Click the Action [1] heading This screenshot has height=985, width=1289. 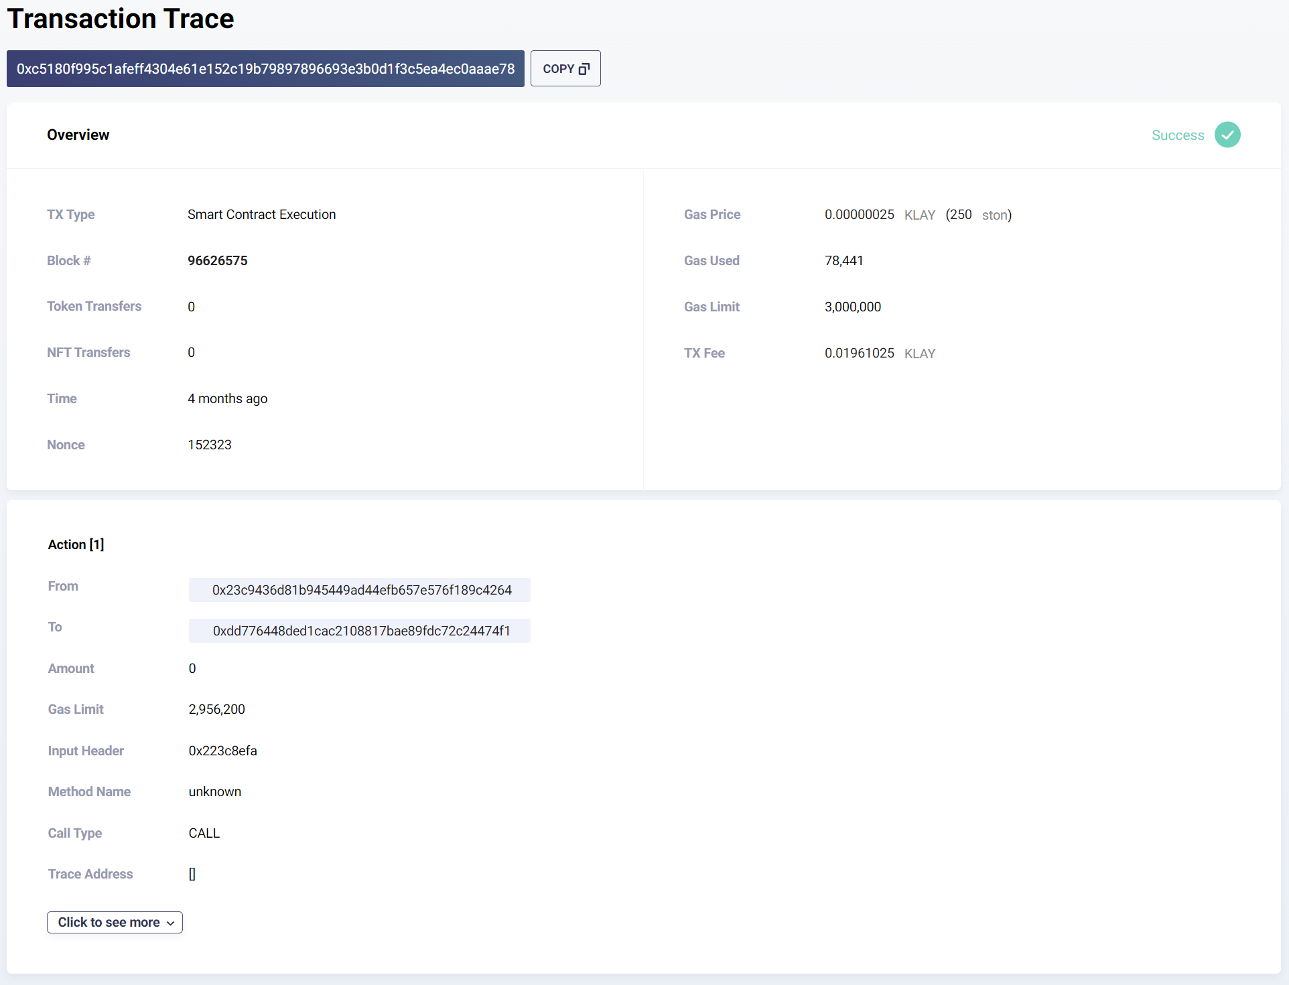76,544
